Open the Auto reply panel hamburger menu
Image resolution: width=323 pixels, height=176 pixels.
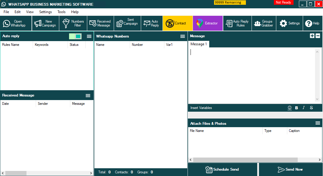tap(89, 36)
